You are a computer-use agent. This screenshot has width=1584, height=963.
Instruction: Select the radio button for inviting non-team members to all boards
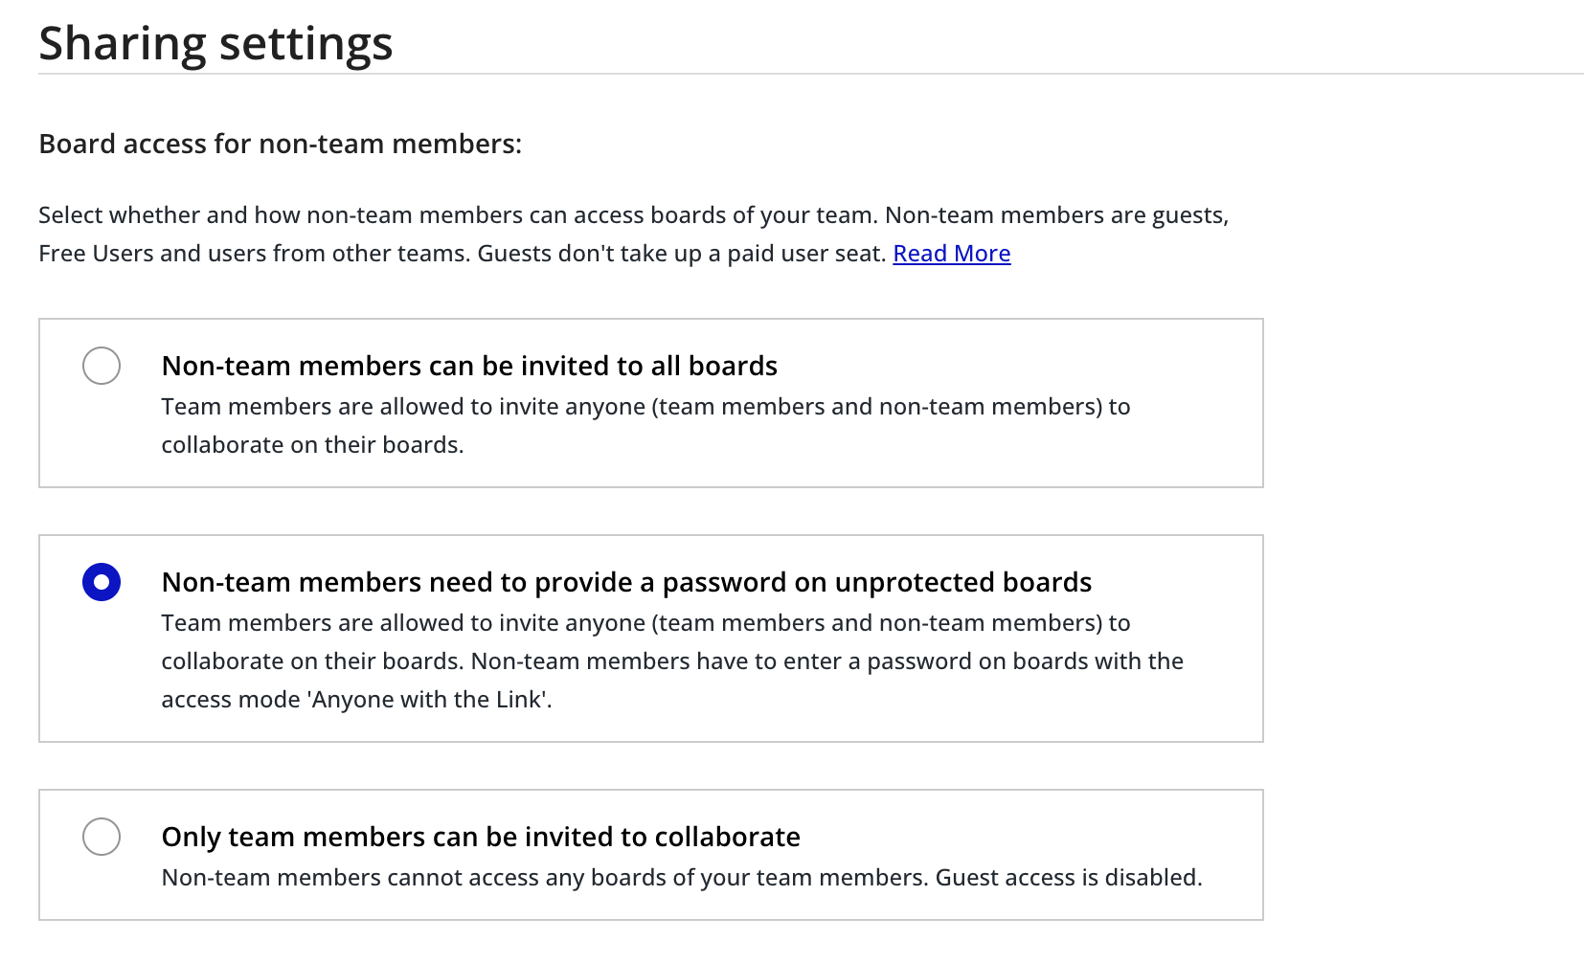coord(102,366)
